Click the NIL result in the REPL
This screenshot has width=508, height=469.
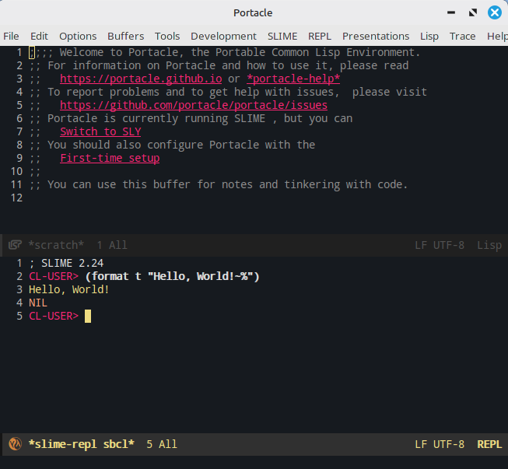coord(38,303)
